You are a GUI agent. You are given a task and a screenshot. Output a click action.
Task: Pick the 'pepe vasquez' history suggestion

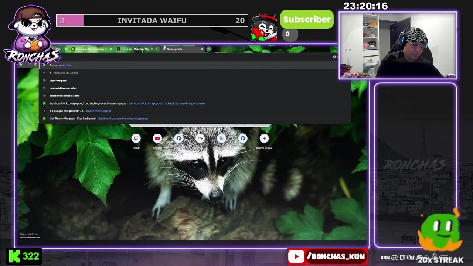(195, 80)
